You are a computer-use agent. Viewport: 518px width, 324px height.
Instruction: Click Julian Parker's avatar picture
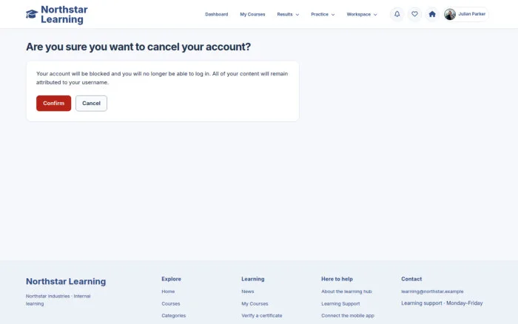tap(450, 14)
